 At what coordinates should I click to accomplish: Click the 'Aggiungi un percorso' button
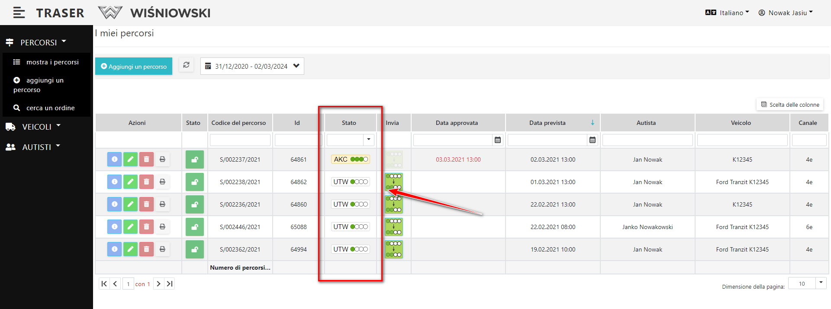[134, 67]
